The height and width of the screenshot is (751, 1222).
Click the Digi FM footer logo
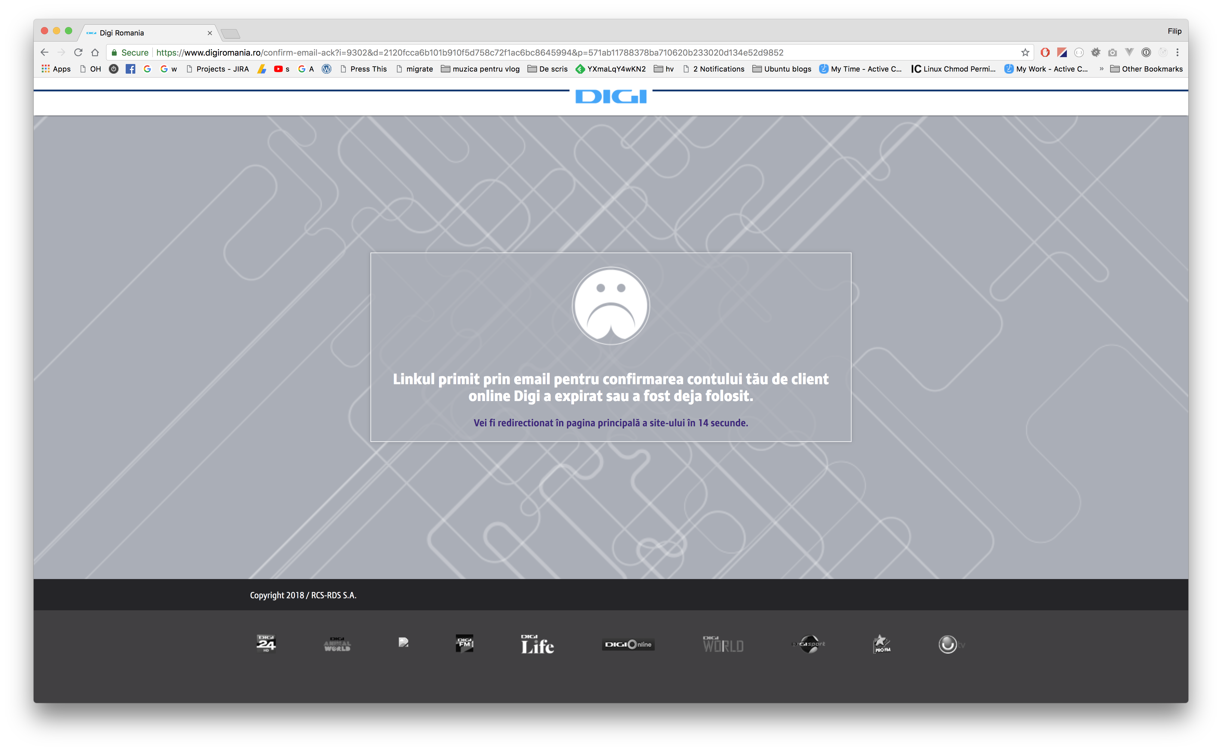(x=465, y=643)
